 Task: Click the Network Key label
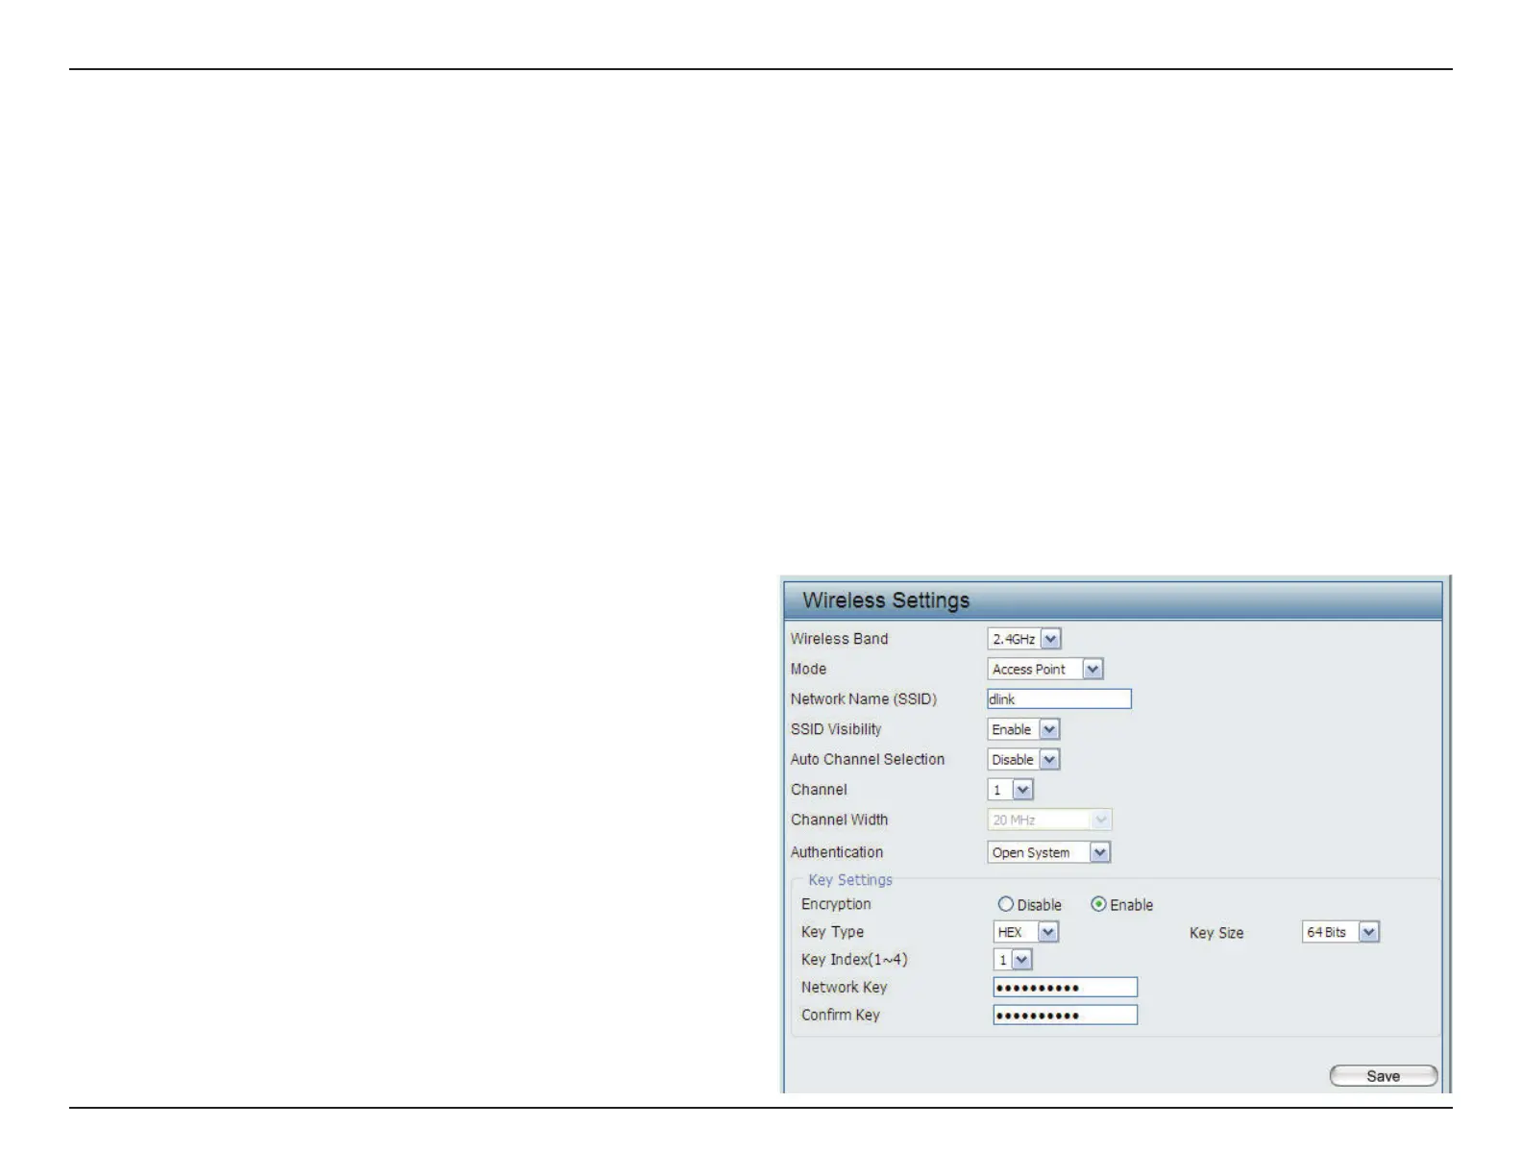(844, 988)
